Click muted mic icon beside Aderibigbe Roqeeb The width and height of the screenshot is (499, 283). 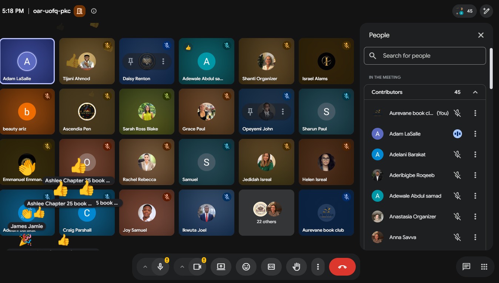coord(458,175)
